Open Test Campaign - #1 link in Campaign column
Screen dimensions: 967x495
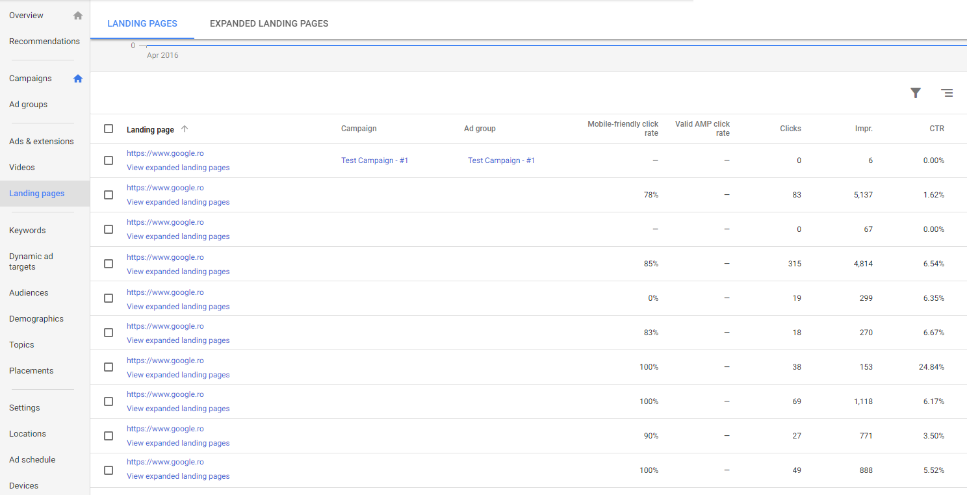click(x=375, y=160)
